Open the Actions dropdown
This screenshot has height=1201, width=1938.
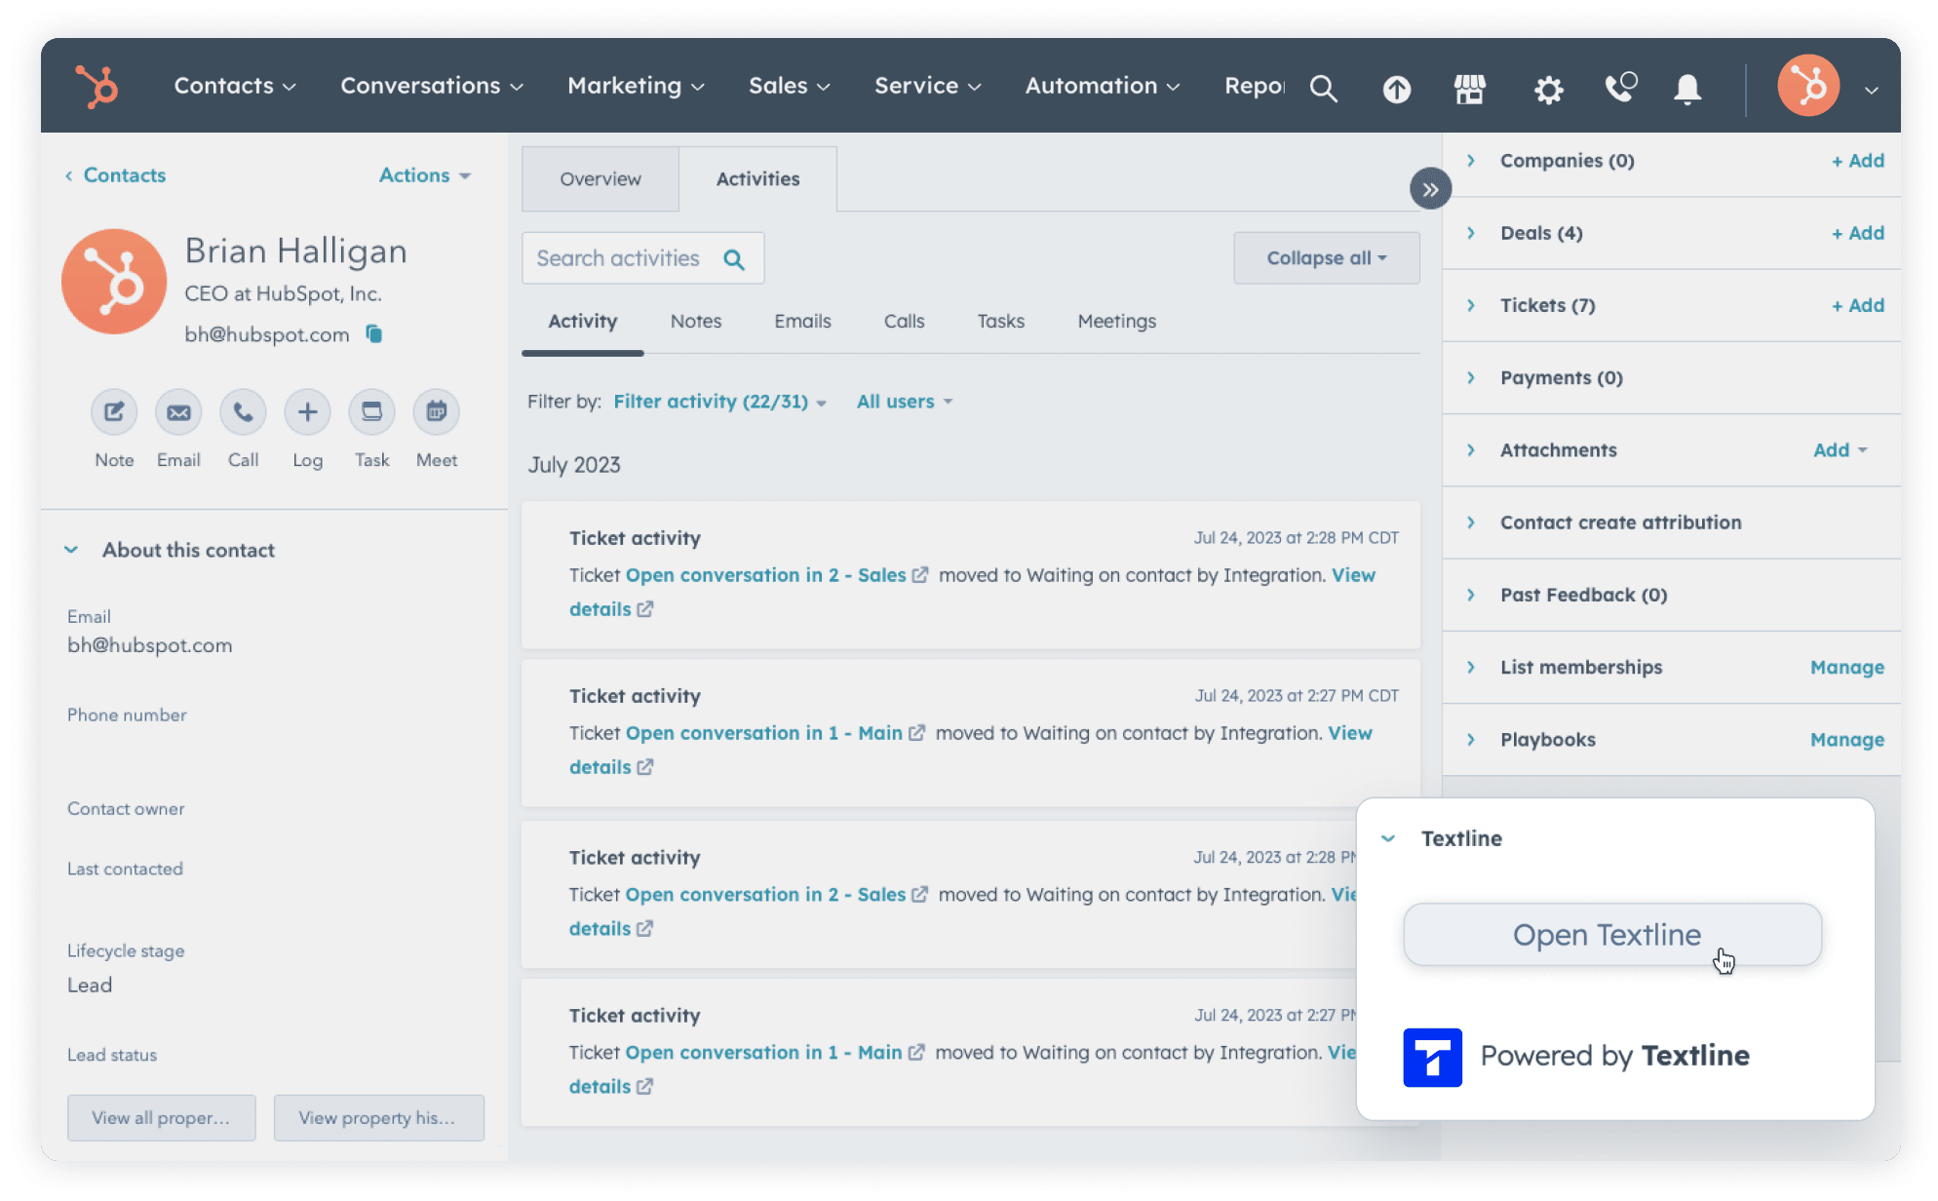pyautogui.click(x=423, y=175)
